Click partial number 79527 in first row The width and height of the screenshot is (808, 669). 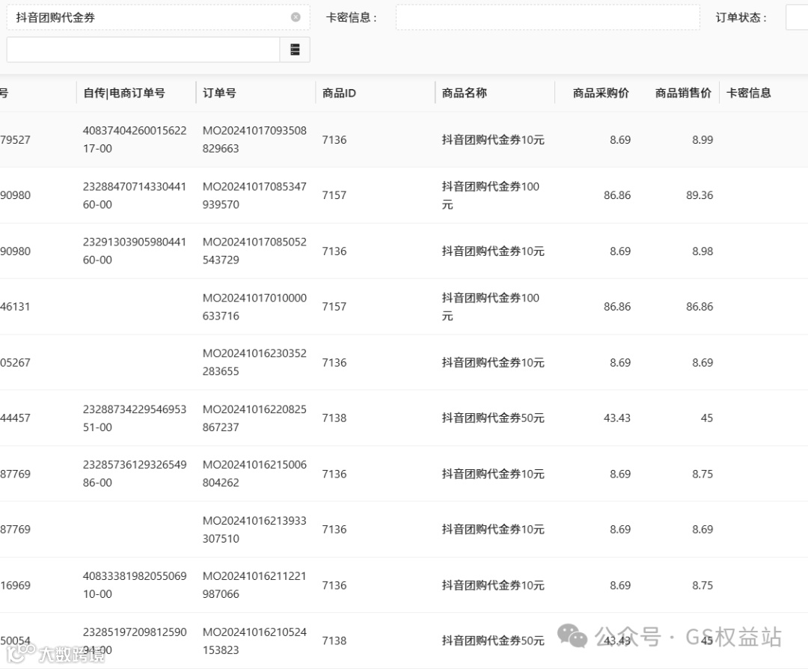15,140
